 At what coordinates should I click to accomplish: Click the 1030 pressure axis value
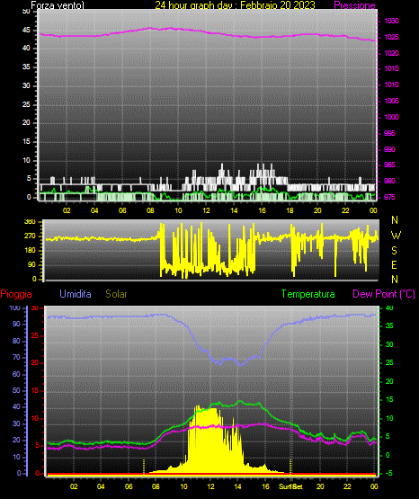[391, 21]
